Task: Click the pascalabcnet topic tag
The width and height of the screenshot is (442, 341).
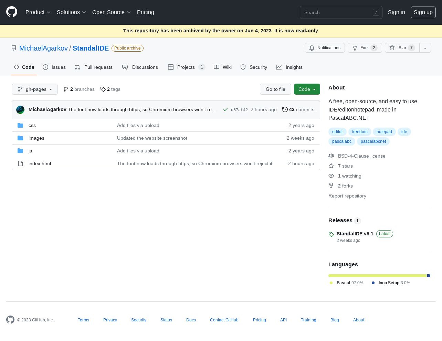Action: point(373,141)
